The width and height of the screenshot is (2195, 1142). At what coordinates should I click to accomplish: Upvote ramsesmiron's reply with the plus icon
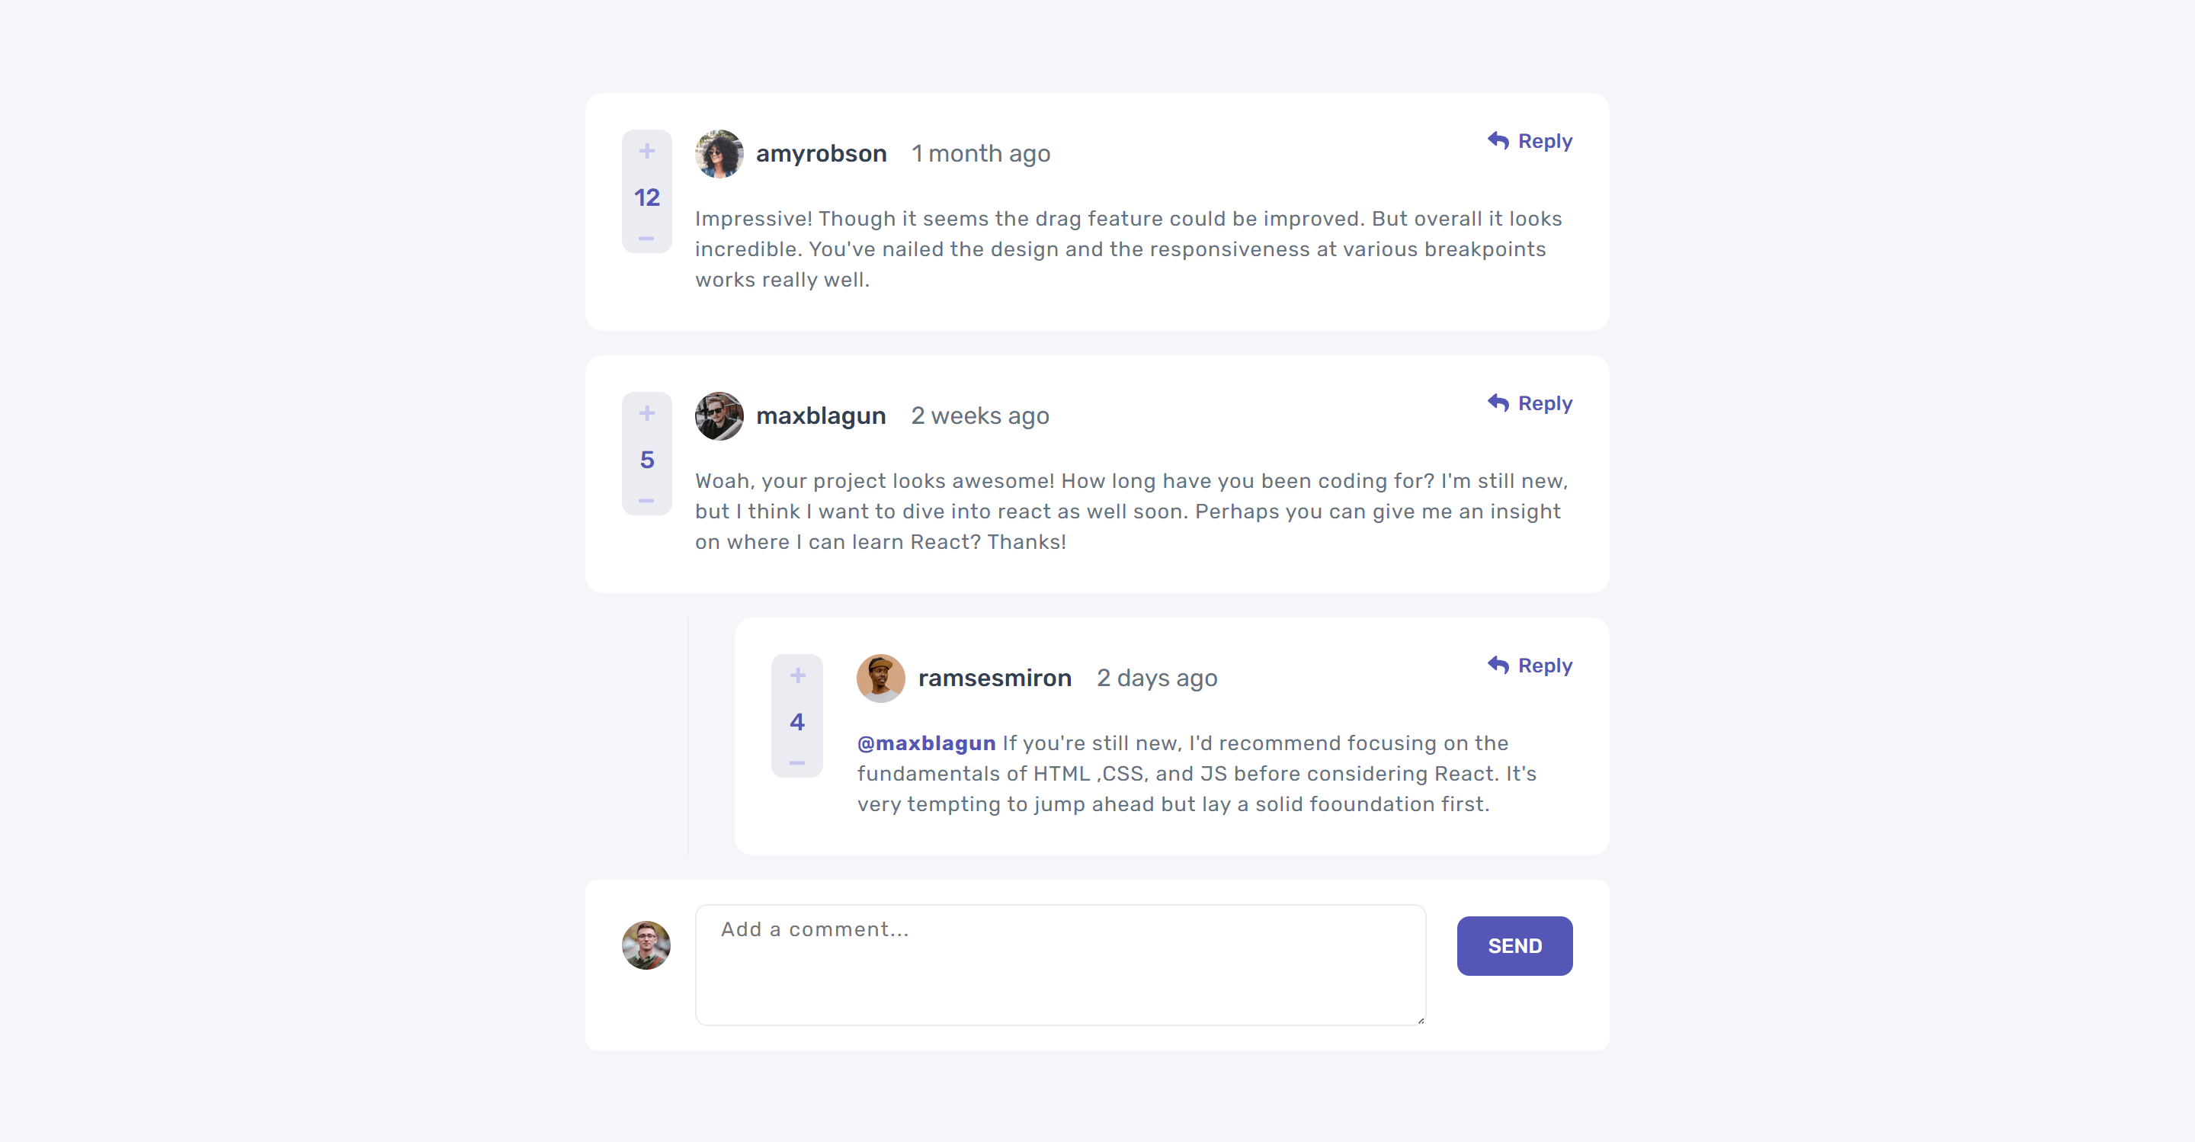tap(797, 676)
